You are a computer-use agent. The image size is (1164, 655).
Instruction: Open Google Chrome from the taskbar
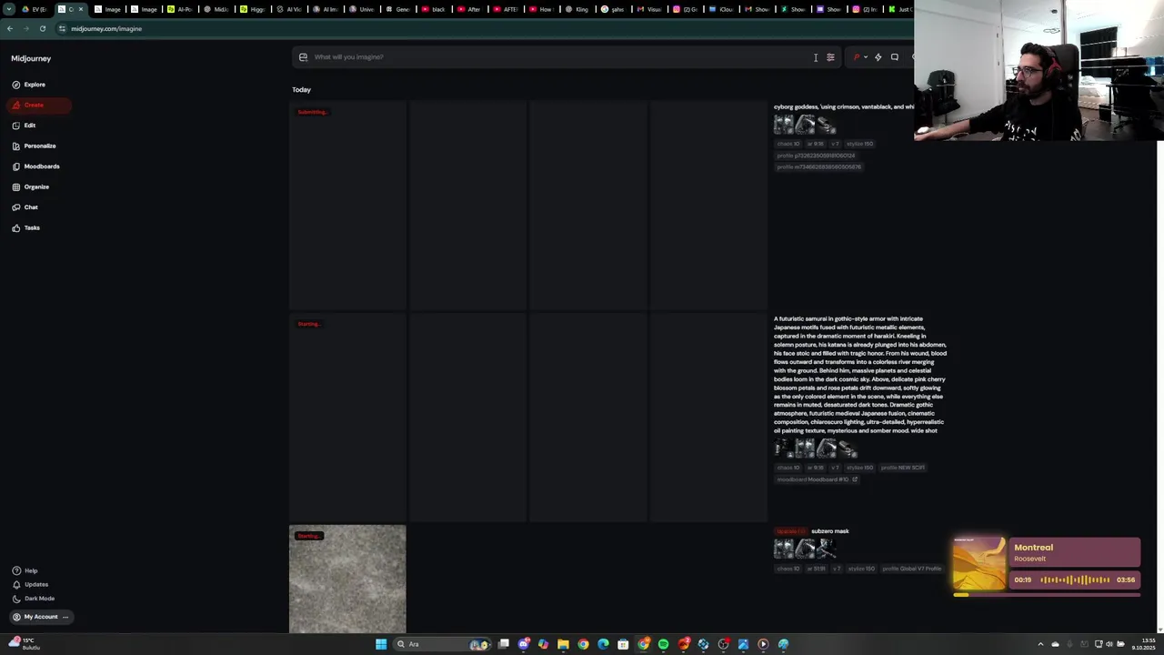583,644
